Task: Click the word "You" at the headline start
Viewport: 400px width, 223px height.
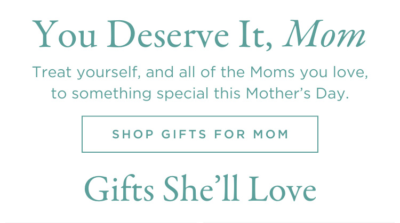Action: tap(65, 35)
